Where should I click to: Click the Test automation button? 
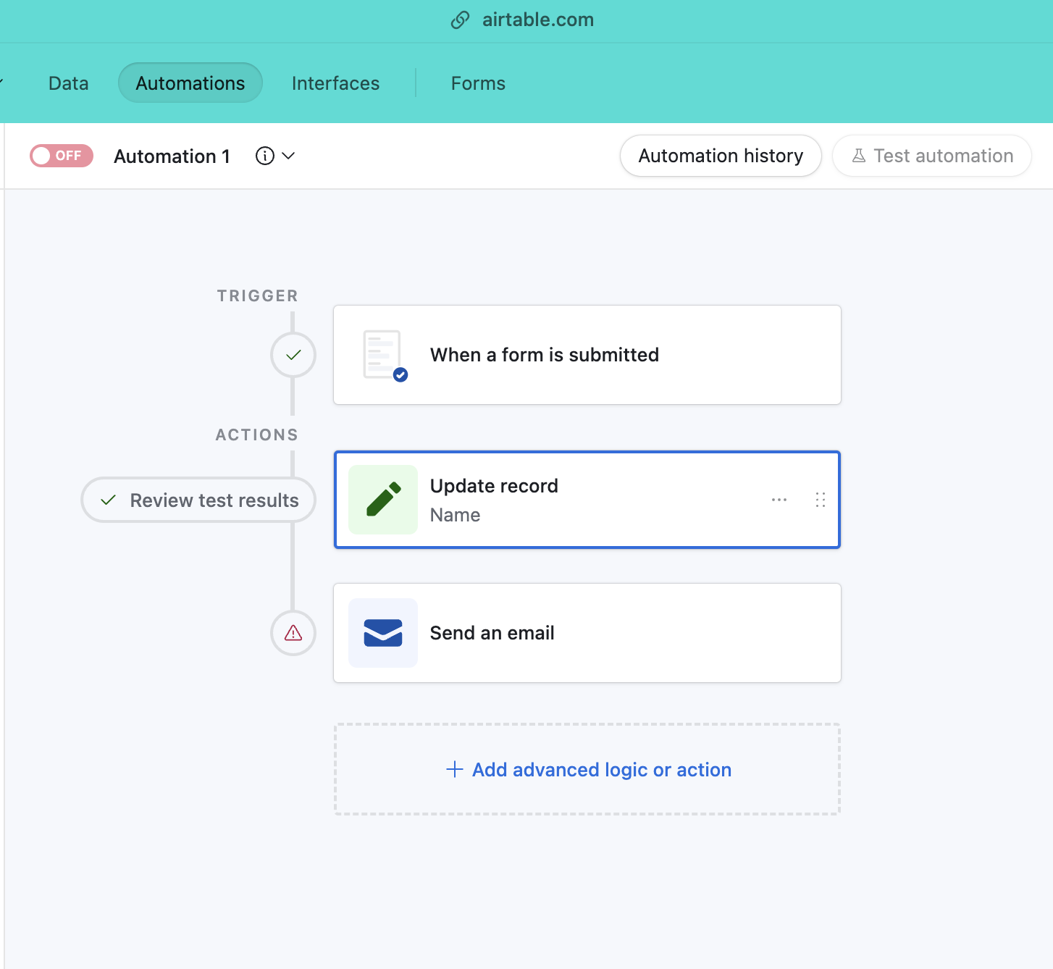click(x=932, y=156)
